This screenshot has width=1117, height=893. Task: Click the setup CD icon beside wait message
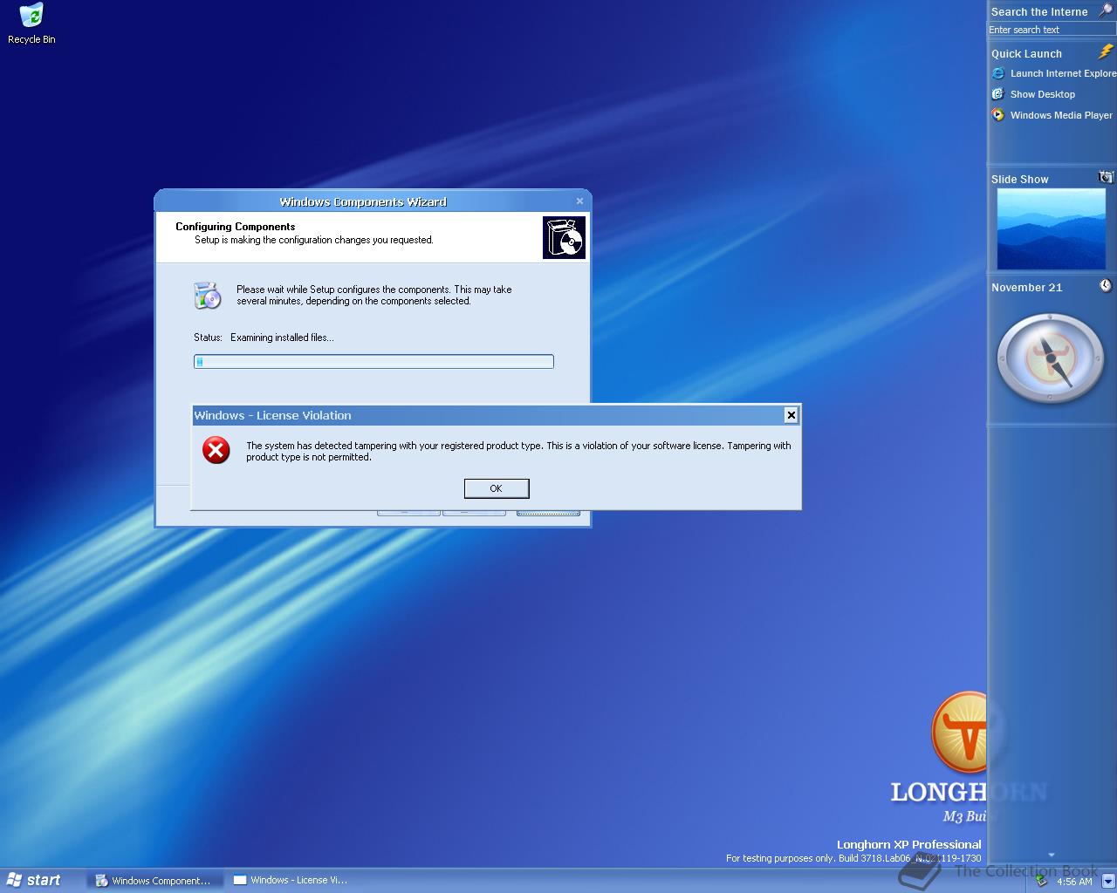click(x=208, y=296)
